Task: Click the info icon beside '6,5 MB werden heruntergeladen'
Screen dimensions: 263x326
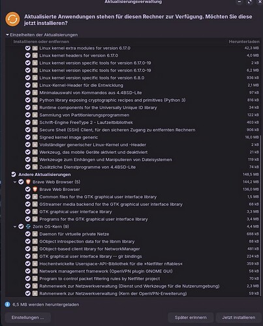Action: click(7, 304)
